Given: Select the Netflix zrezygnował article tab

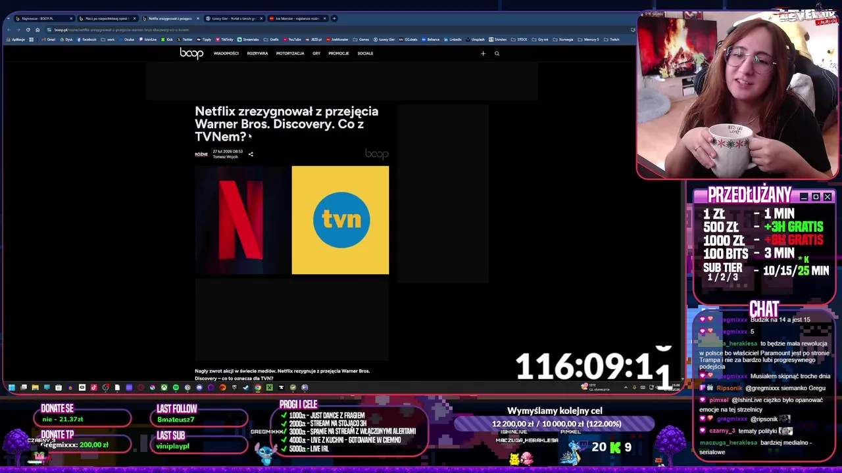Looking at the screenshot, I should pyautogui.click(x=171, y=18).
